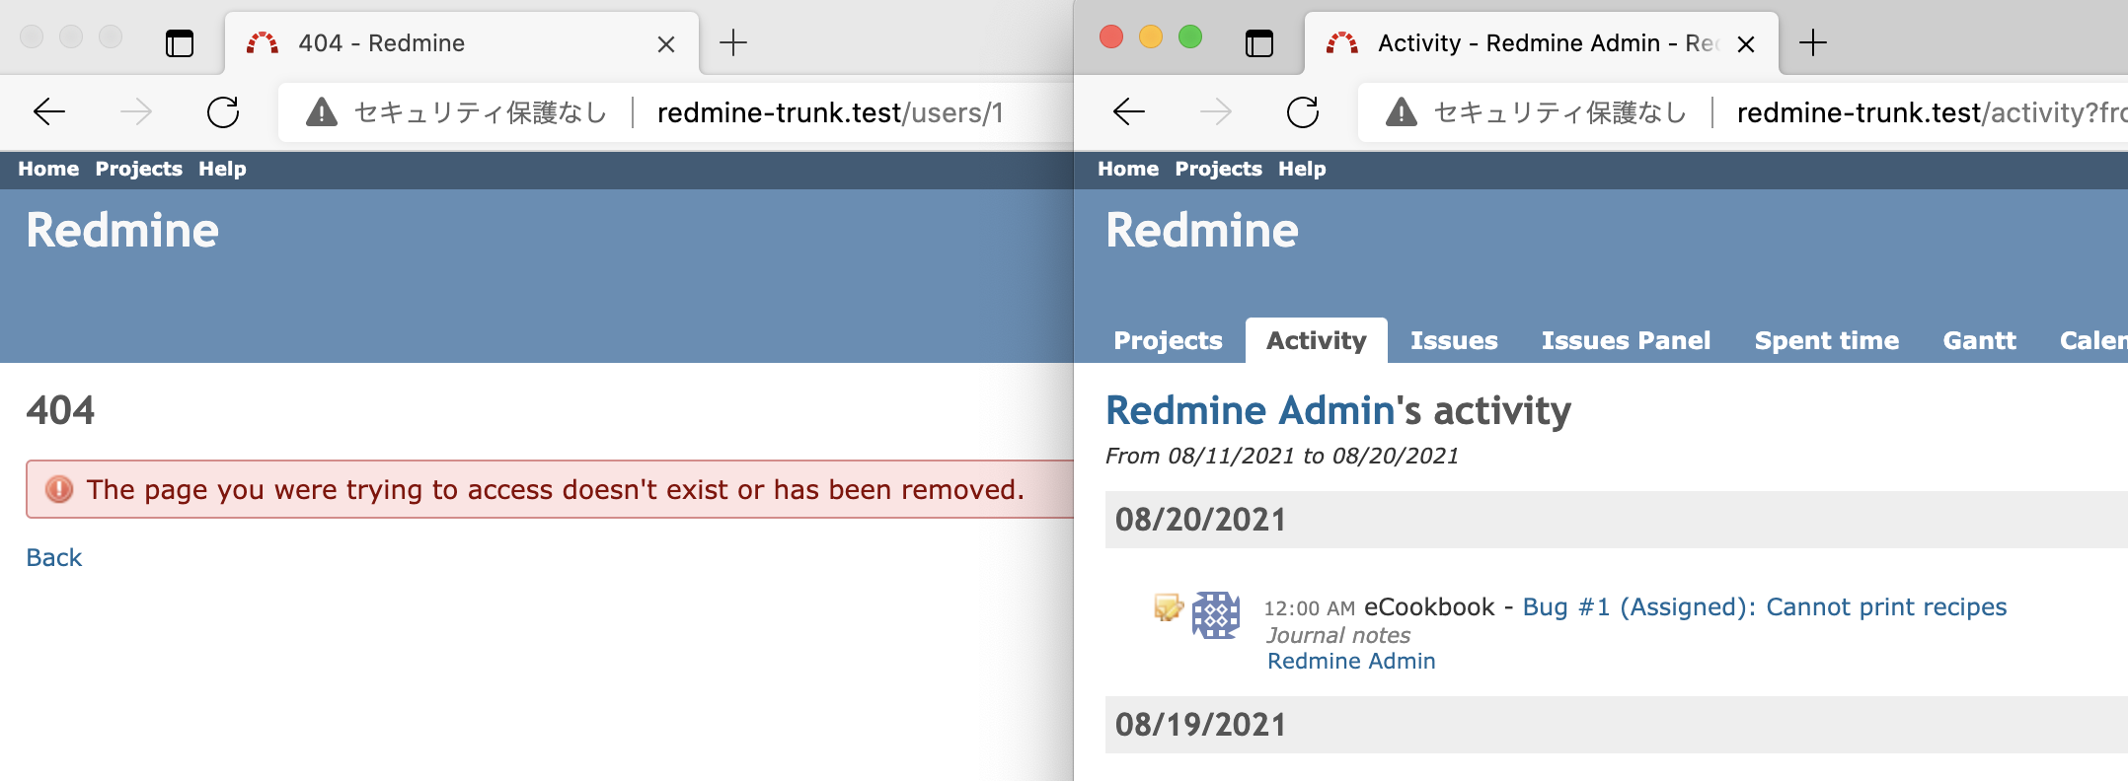The height and width of the screenshot is (781, 2128).
Task: Click Redmine title in right window header
Action: pos(1202,231)
